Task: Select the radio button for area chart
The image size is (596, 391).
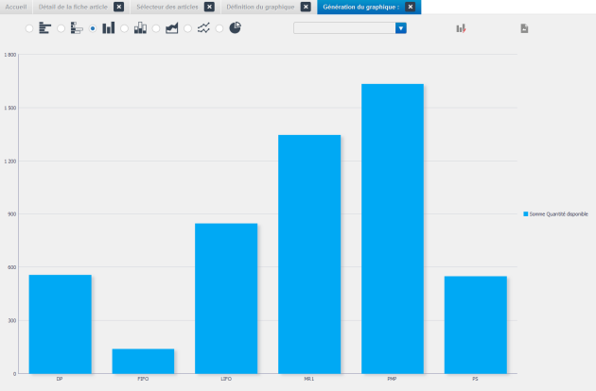Action: (156, 28)
